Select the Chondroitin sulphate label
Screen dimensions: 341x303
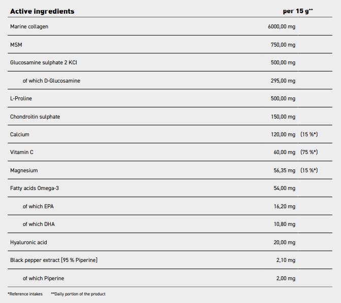pos(35,117)
